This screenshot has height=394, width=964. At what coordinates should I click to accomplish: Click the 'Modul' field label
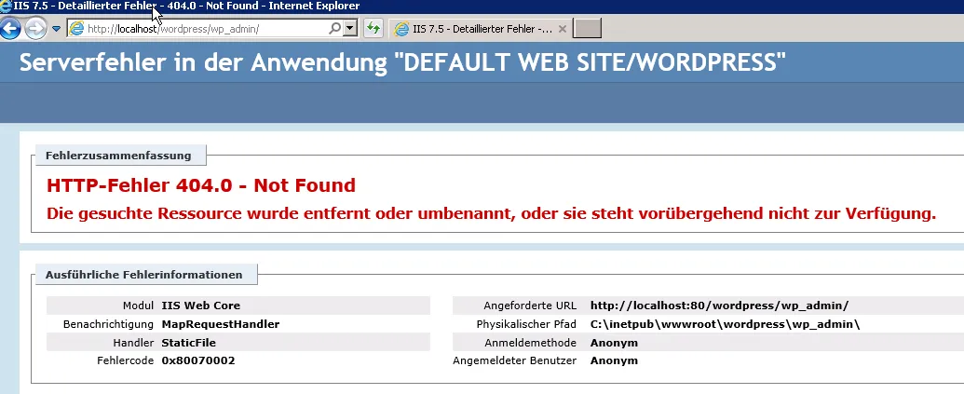(139, 306)
